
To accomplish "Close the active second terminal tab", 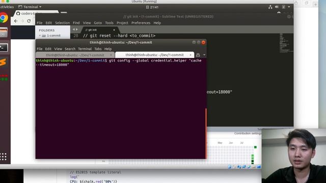I will pyautogui.click(x=190, y=55).
